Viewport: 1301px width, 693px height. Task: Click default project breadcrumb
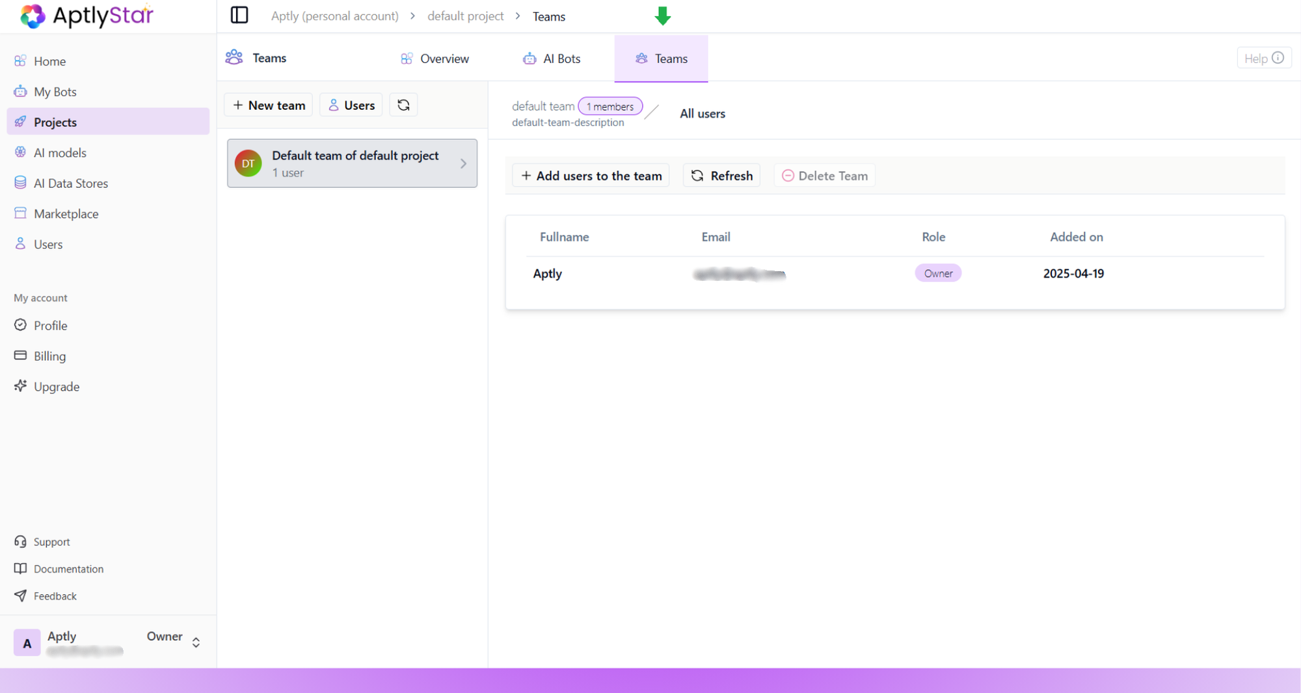(465, 16)
